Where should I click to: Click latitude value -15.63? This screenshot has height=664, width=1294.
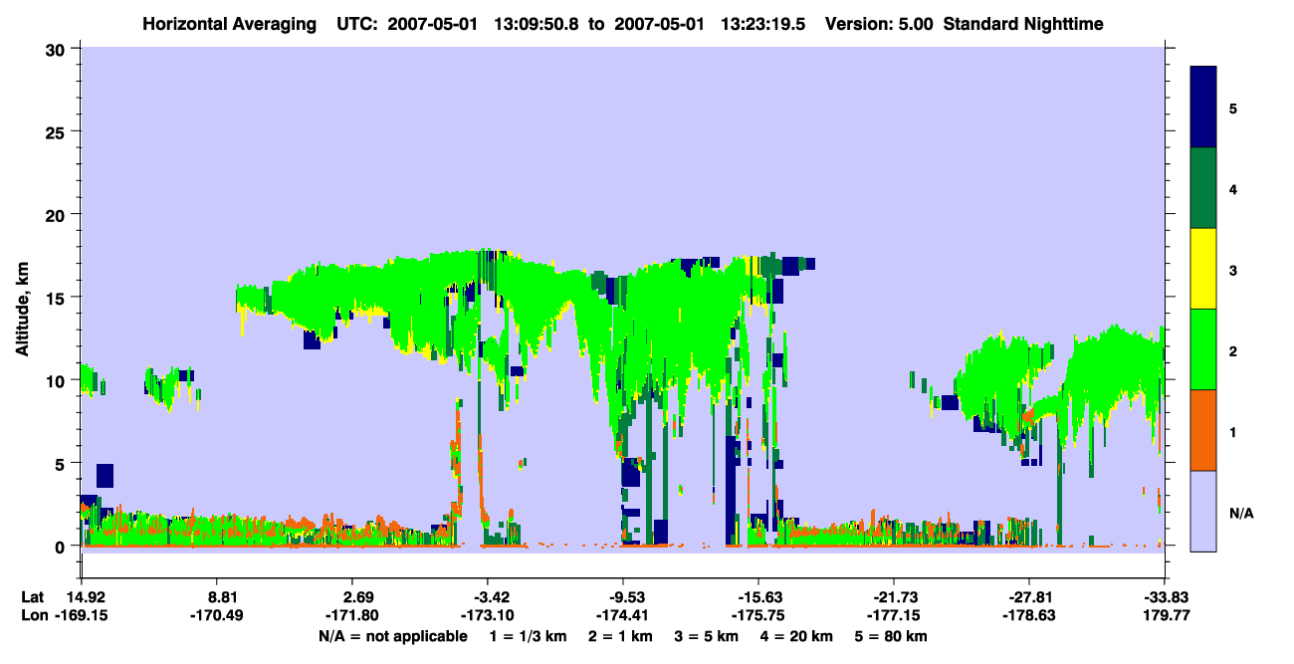point(758,597)
